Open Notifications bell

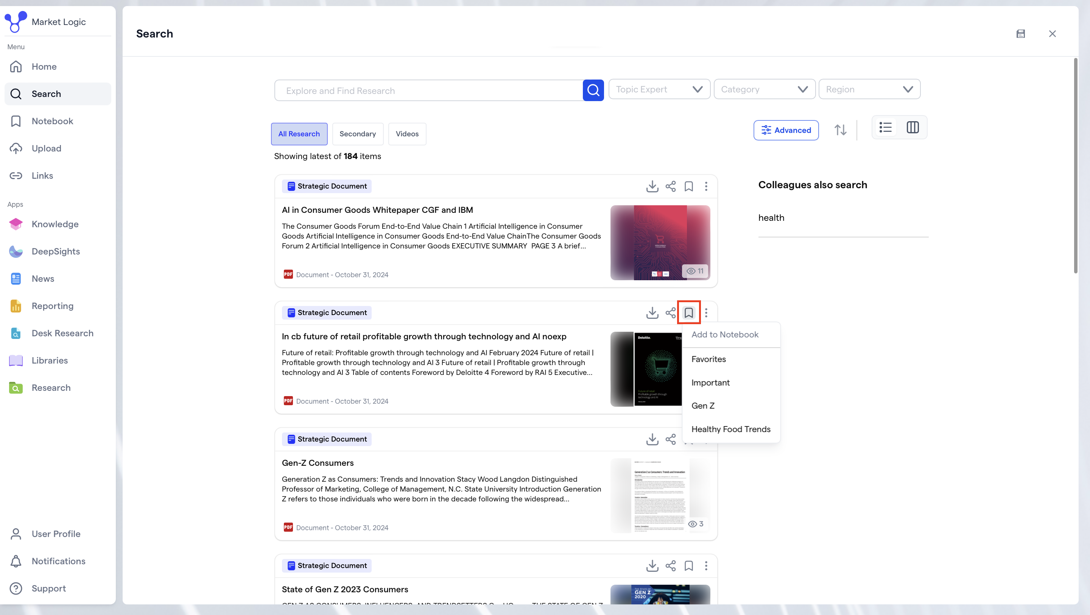(x=58, y=561)
